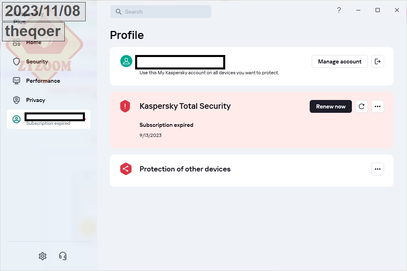Click the bold Subscription expired label in card

[166, 125]
